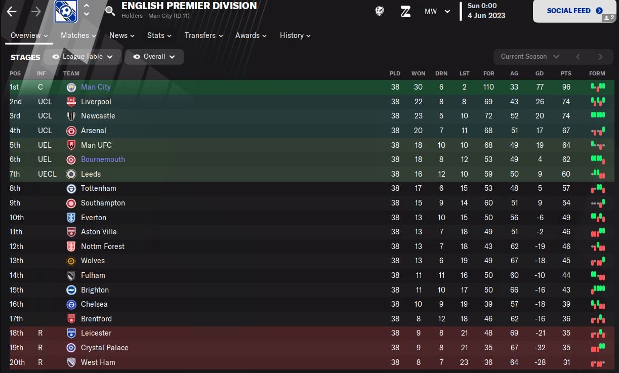
Task: Click the Premier Division competition logo
Action: coord(65,11)
